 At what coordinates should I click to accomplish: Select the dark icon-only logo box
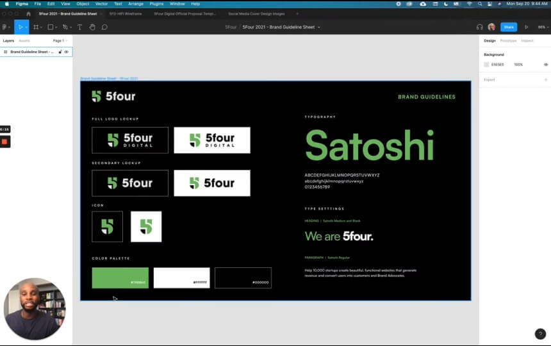107,227
